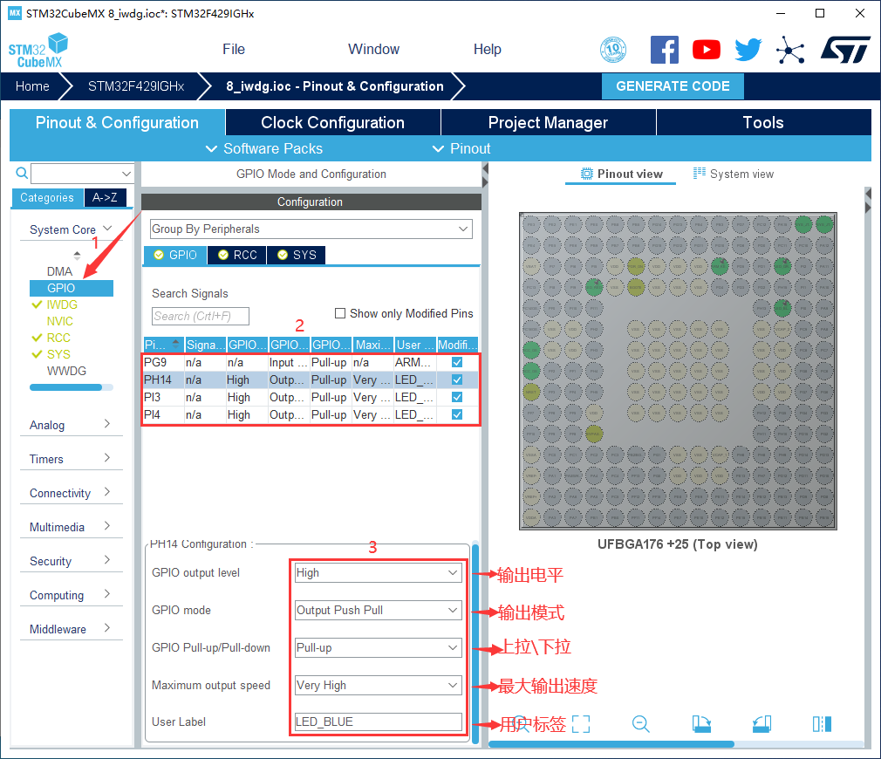This screenshot has height=759, width=881.
Task: Click the Home breadcrumb link
Action: tap(32, 86)
